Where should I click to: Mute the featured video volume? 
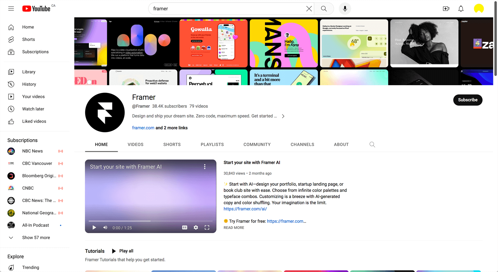pos(105,228)
